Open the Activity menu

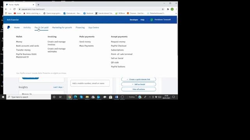(27, 28)
